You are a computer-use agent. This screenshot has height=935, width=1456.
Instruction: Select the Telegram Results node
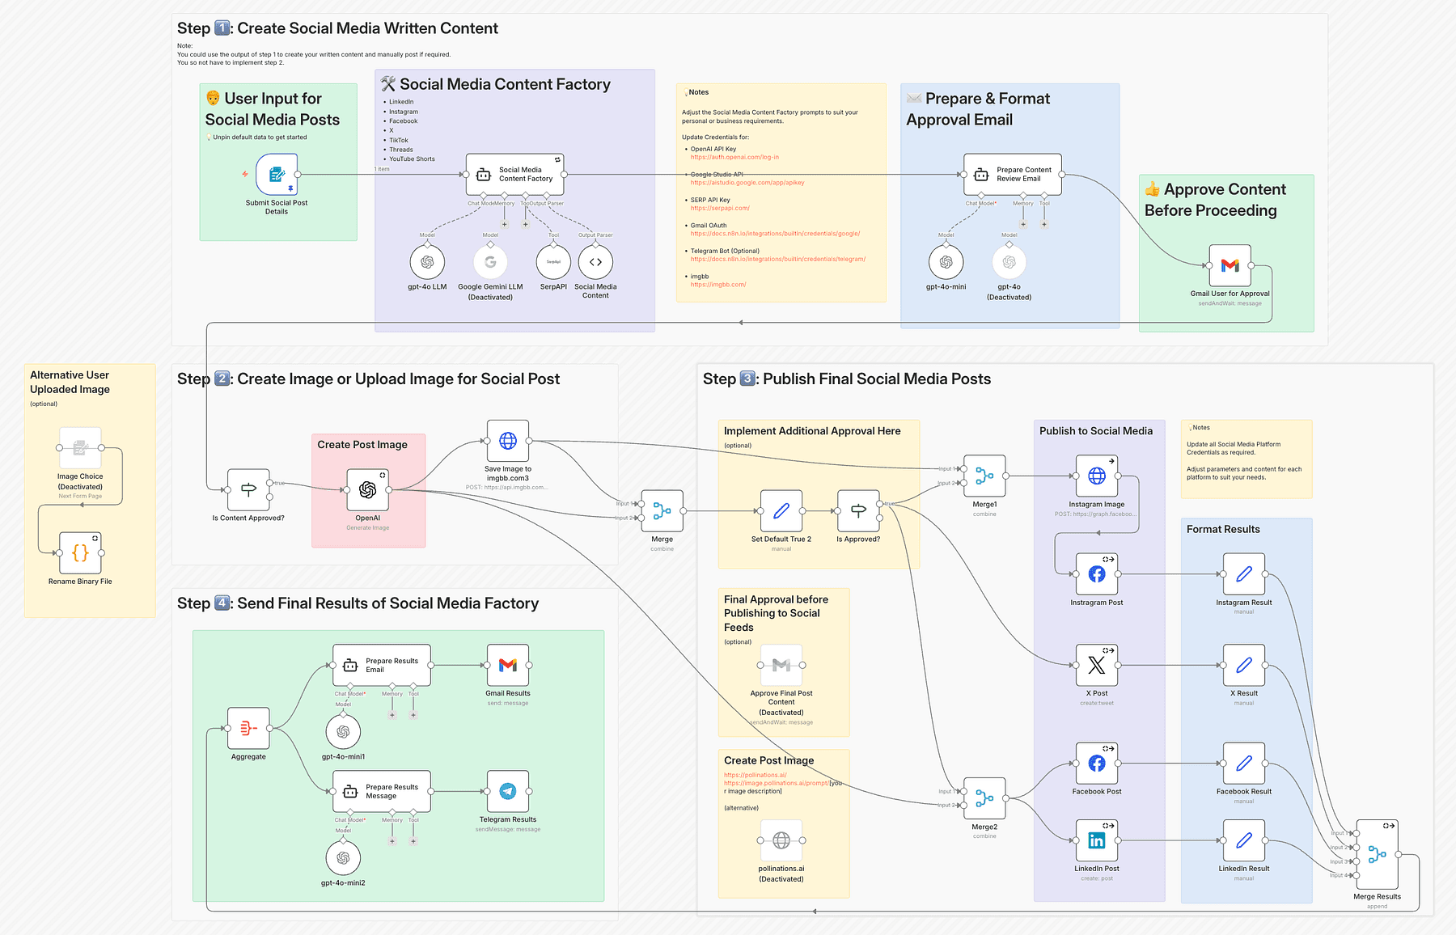pyautogui.click(x=507, y=791)
